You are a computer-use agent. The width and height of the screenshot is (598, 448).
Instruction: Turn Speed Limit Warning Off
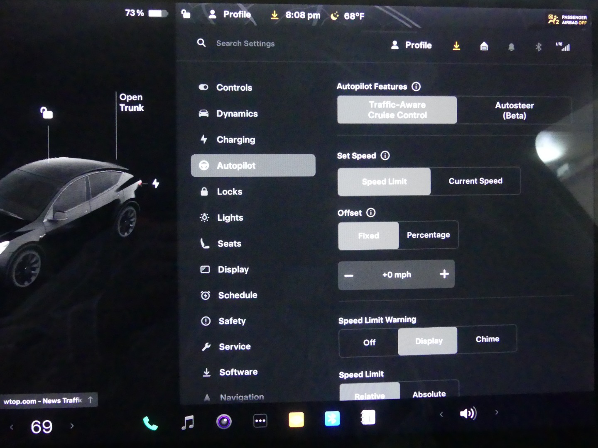point(369,342)
